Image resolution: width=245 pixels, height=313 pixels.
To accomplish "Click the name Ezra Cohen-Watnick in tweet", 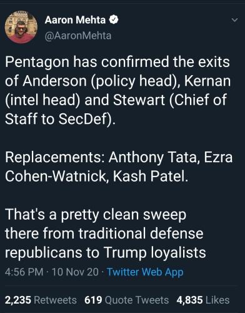I will coord(119,167).
